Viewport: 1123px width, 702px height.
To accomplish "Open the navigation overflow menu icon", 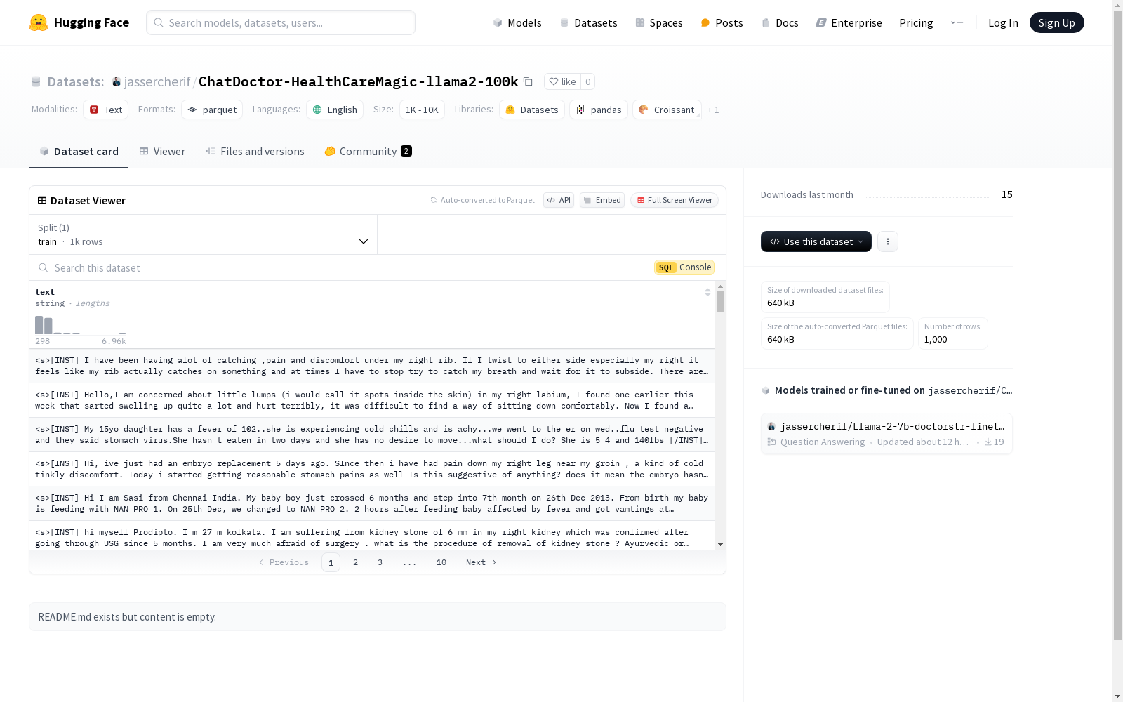I will [x=957, y=22].
